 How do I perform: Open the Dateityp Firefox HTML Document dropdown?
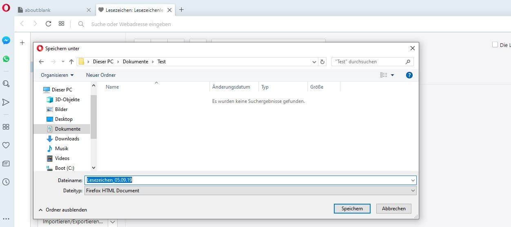point(250,190)
